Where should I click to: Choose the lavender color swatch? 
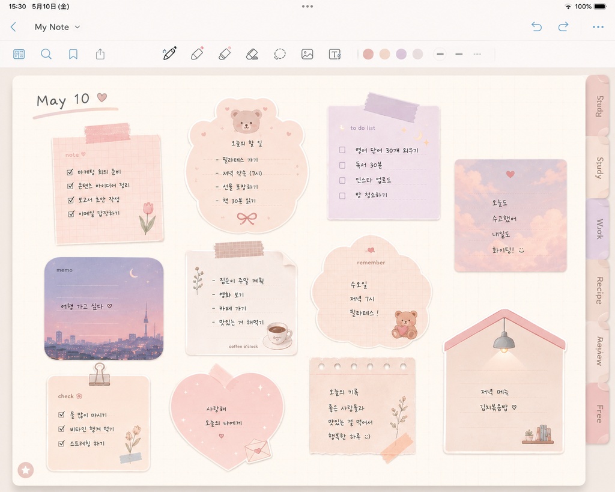tap(401, 54)
